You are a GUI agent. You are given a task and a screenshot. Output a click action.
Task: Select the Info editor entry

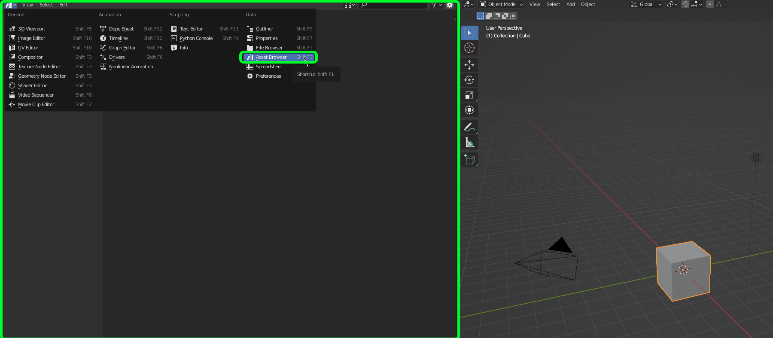tap(204, 48)
